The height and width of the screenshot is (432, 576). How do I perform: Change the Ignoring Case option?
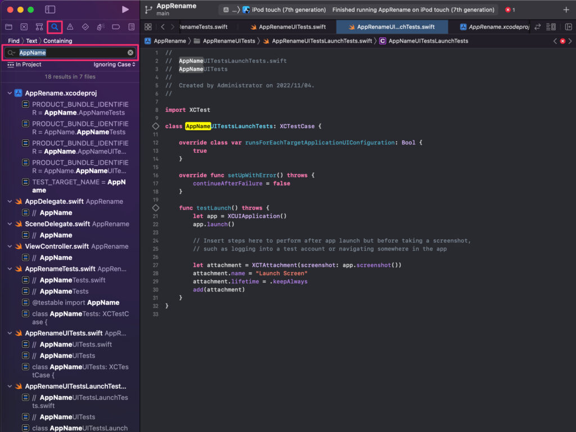[x=114, y=65]
